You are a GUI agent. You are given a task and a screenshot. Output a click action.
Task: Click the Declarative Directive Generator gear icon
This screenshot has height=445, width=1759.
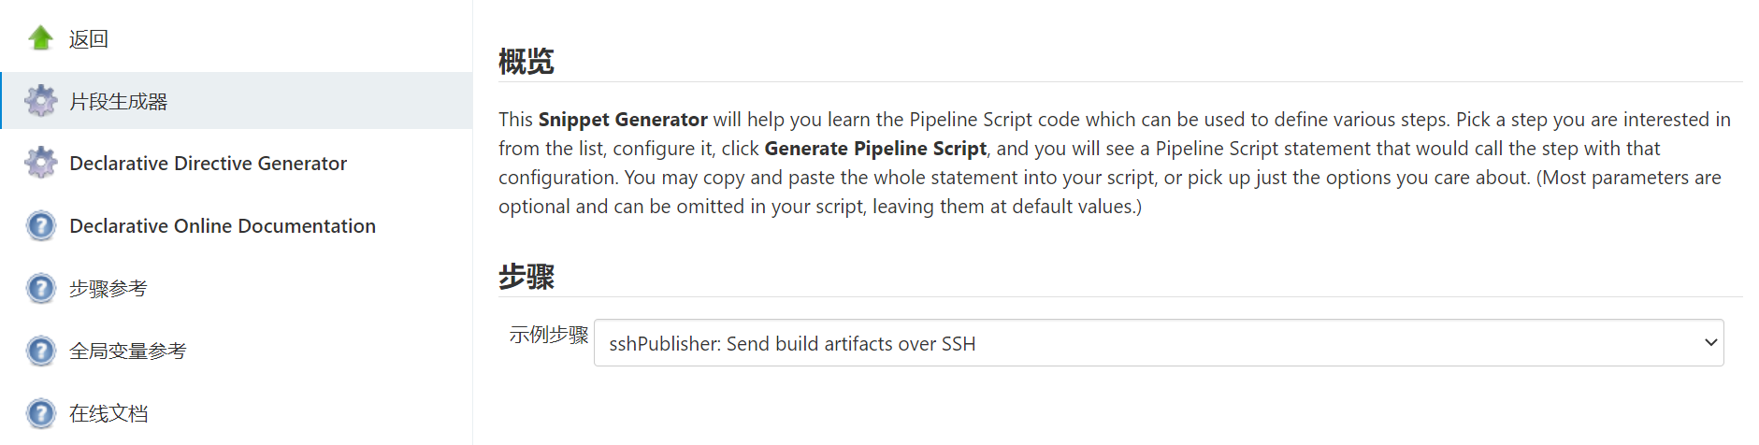tap(40, 164)
